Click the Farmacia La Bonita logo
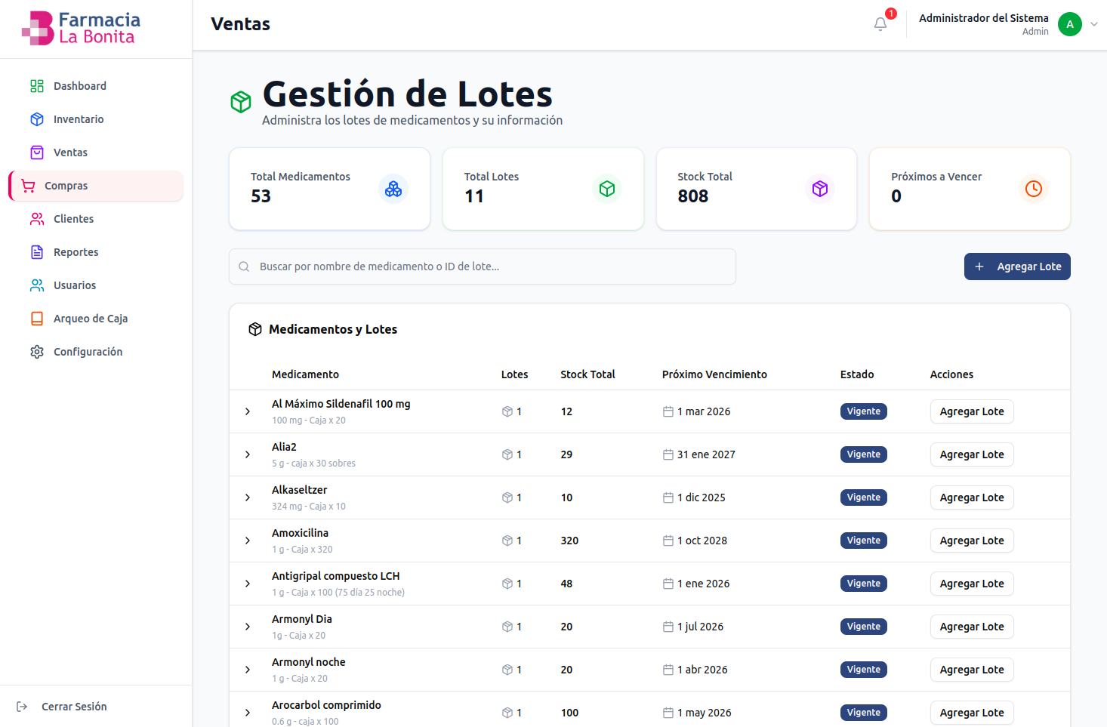This screenshot has width=1107, height=727. point(82,29)
